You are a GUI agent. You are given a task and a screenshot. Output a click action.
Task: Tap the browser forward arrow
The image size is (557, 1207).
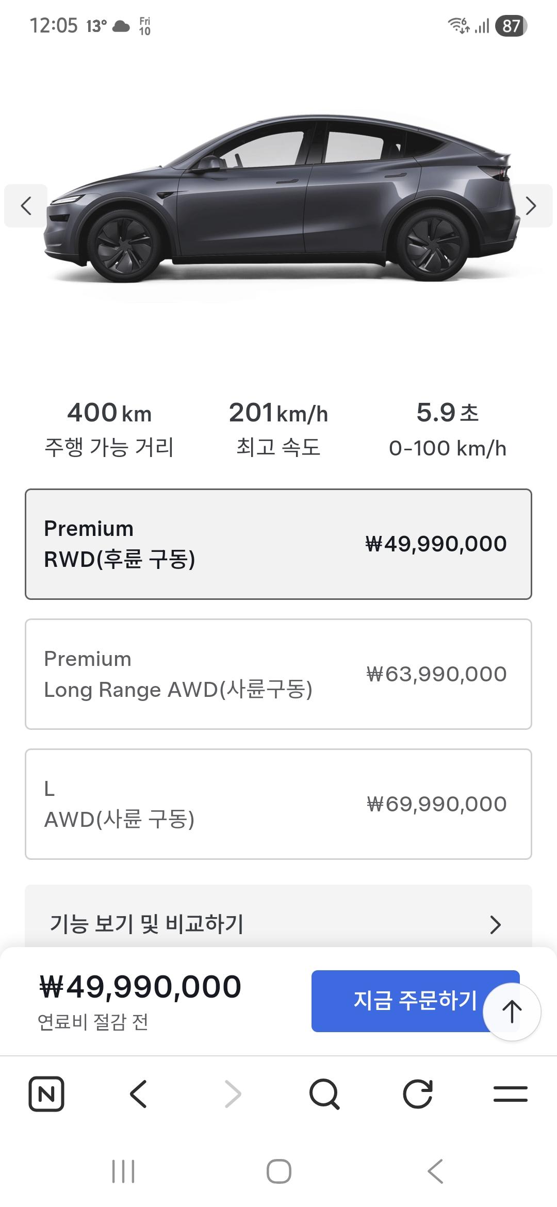(233, 1094)
